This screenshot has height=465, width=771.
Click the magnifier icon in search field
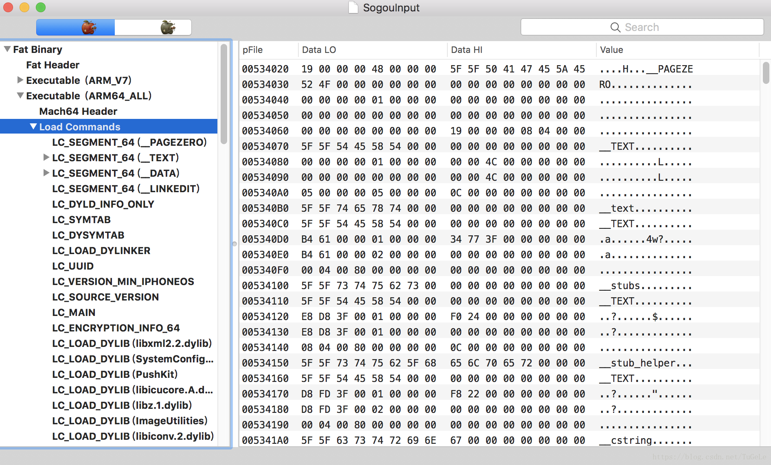(615, 27)
